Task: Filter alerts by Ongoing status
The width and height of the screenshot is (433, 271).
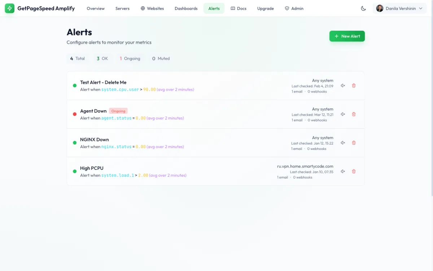Action: coord(130,58)
